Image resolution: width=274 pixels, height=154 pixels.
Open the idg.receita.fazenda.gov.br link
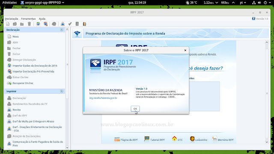click(x=103, y=98)
